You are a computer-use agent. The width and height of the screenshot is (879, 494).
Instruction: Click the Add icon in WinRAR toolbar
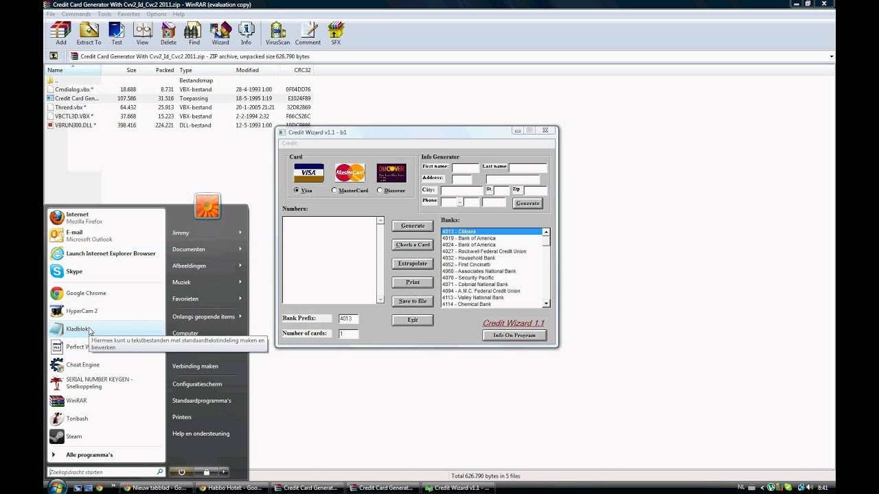[x=61, y=33]
